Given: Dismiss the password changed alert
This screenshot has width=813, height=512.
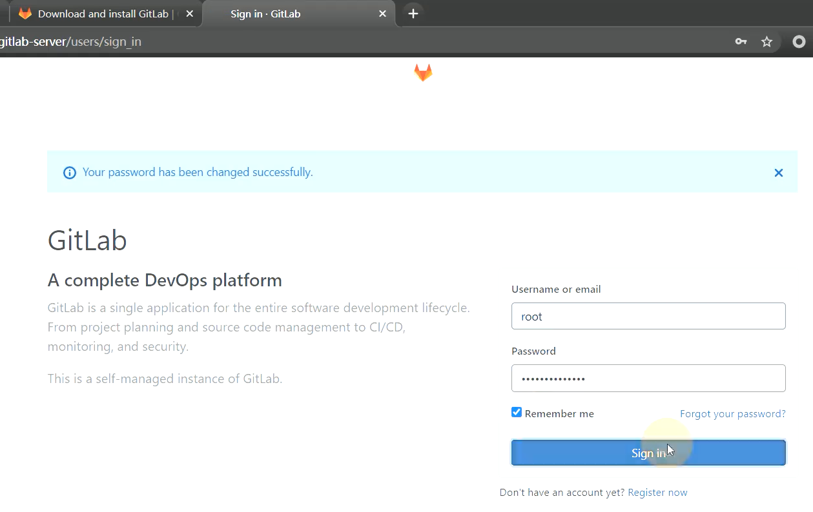Looking at the screenshot, I should (778, 173).
